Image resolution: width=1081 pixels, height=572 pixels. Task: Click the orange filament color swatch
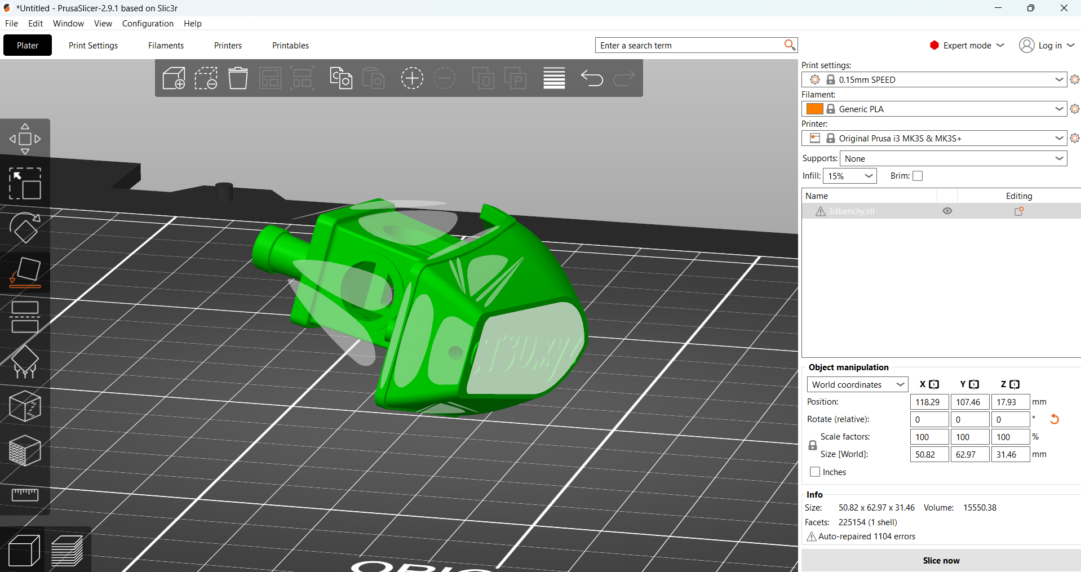point(814,109)
